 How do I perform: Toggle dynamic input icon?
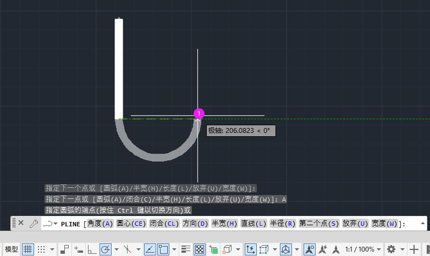click(79, 249)
